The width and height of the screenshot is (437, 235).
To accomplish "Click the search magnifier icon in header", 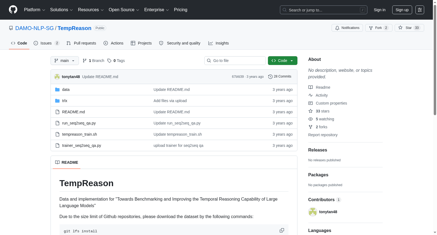I will pyautogui.click(x=285, y=10).
